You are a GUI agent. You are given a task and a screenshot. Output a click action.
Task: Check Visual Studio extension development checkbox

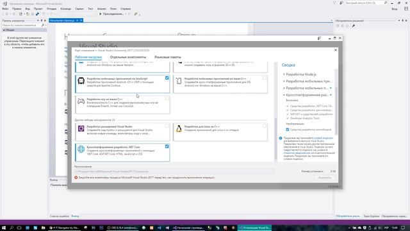pyautogui.click(x=167, y=126)
